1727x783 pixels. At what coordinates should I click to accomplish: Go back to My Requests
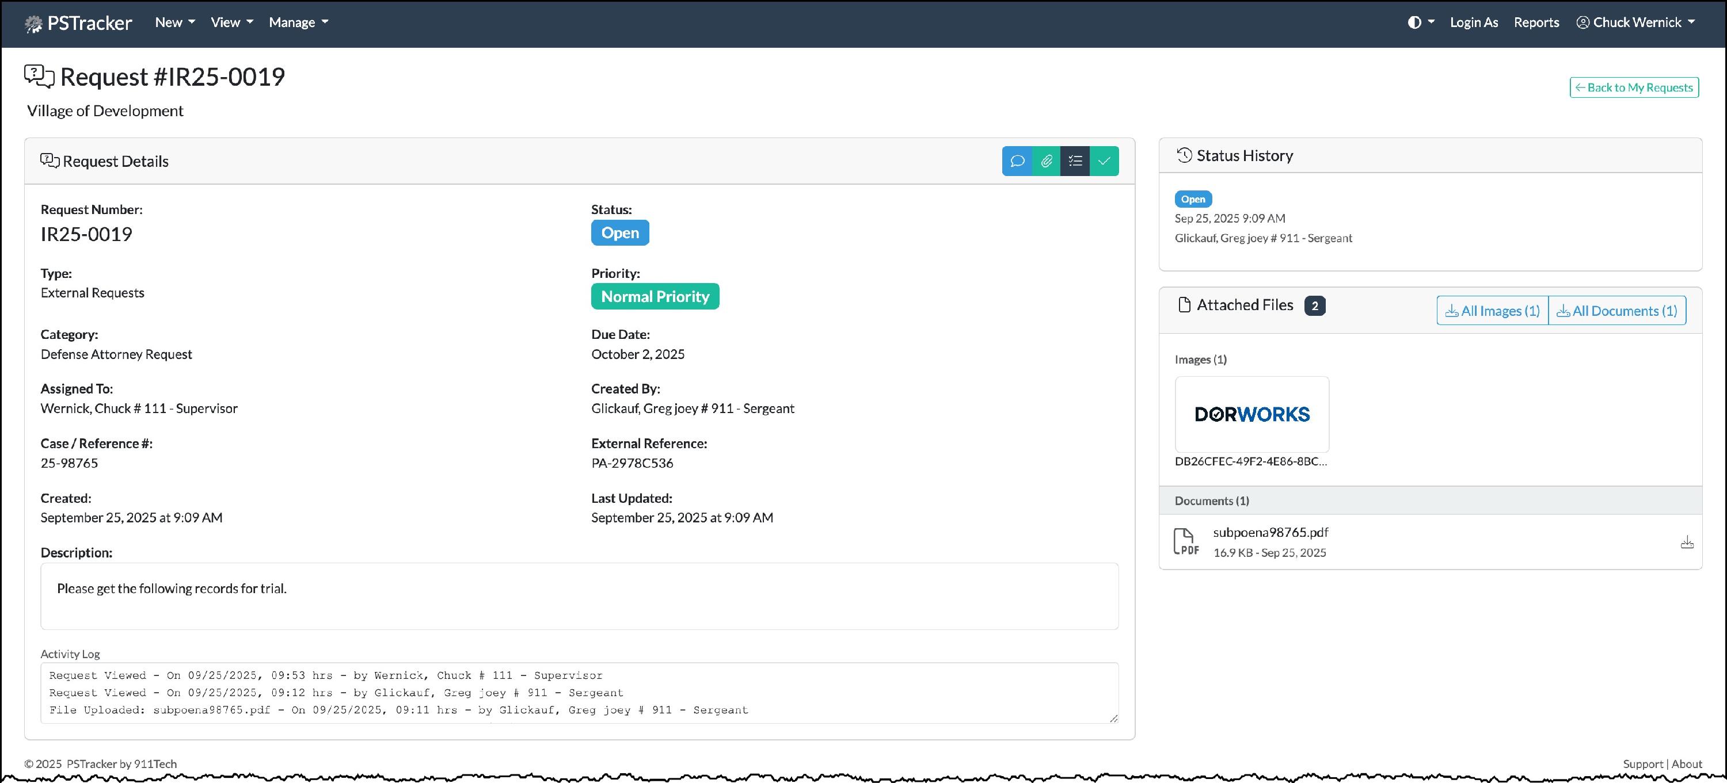coord(1634,87)
